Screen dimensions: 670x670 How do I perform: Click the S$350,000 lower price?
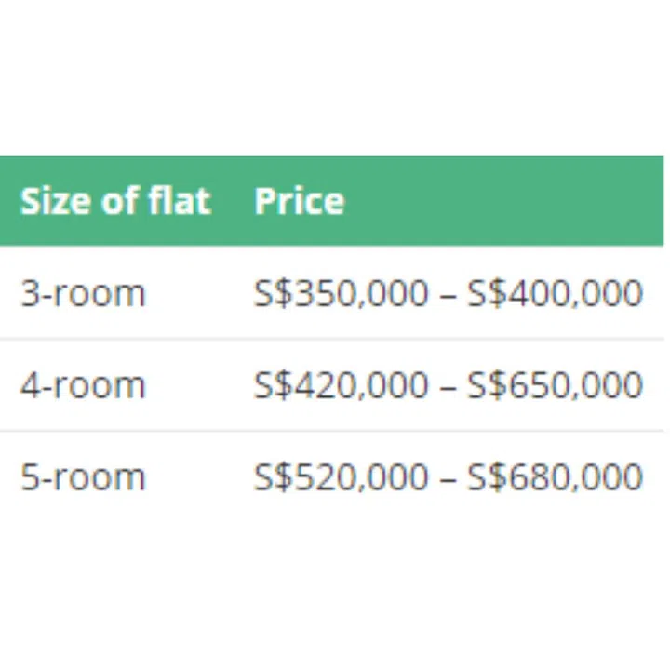341,293
